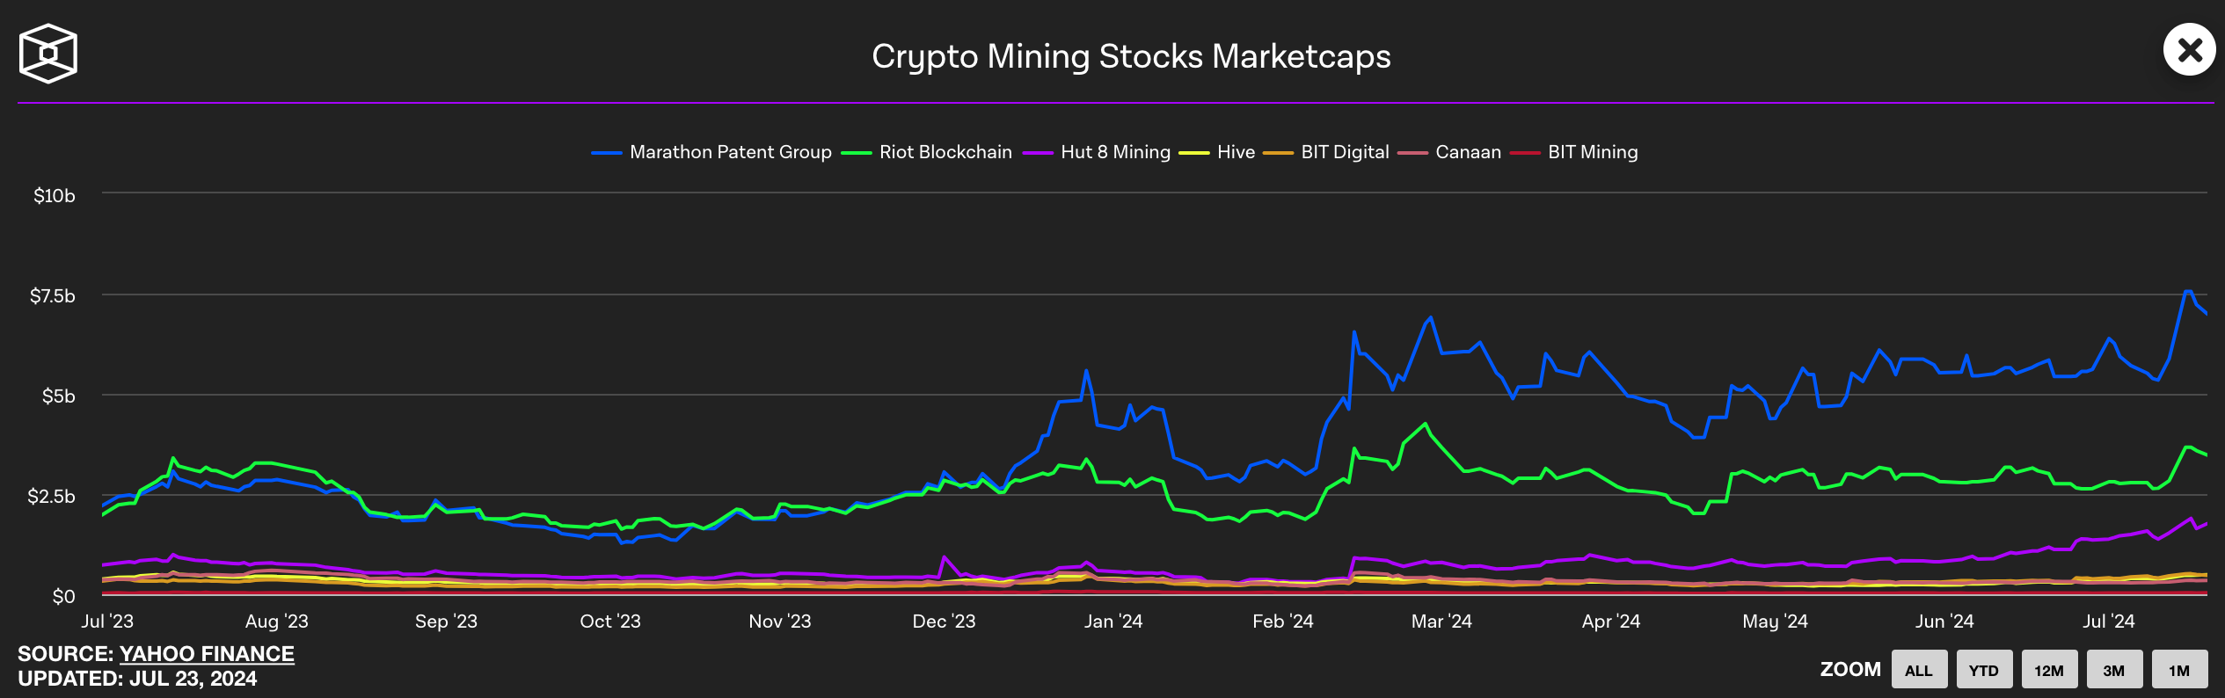Hide the Riot Blockchain line

pos(945,152)
